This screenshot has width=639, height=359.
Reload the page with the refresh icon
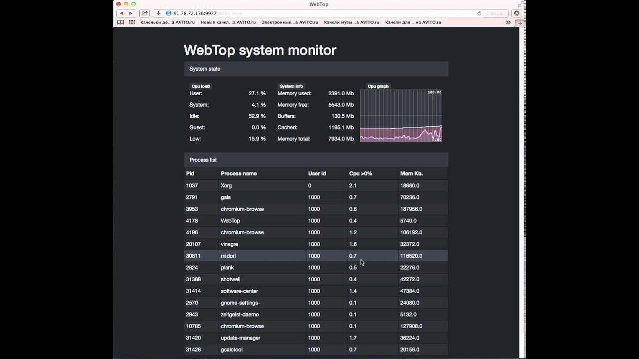(x=479, y=13)
